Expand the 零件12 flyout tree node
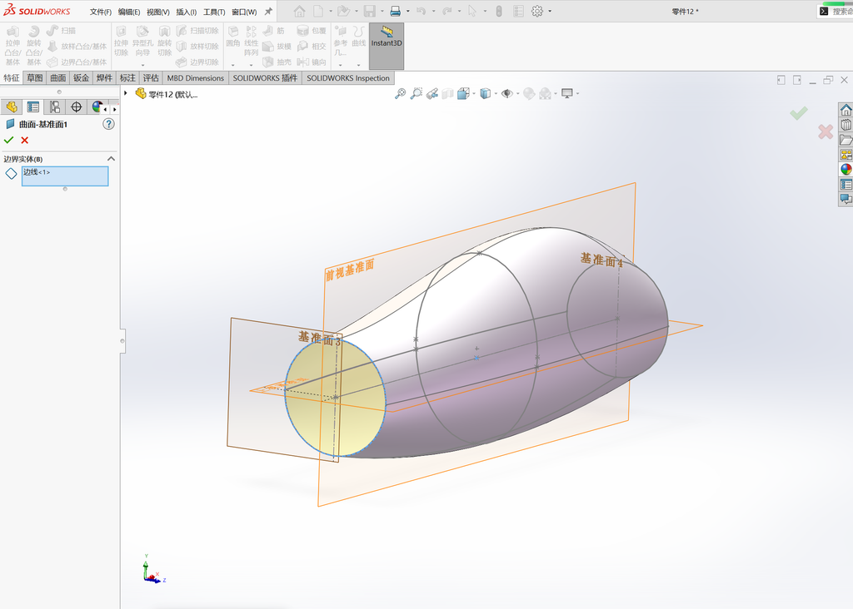Viewport: 853px width, 609px height. (126, 93)
